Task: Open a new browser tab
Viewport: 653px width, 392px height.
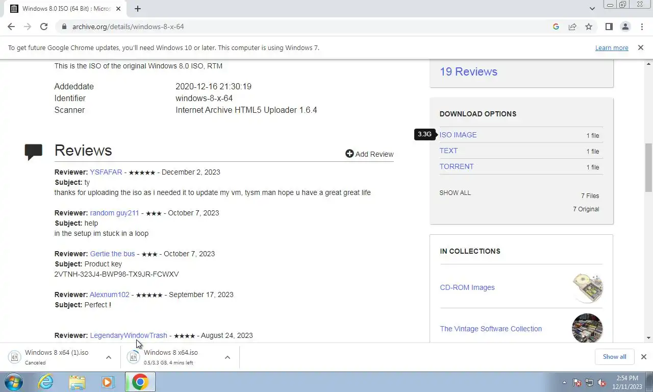Action: [138, 9]
